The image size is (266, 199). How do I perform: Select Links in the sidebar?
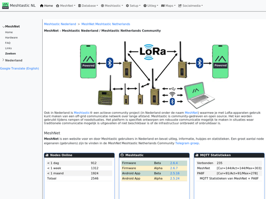click(x=8, y=48)
